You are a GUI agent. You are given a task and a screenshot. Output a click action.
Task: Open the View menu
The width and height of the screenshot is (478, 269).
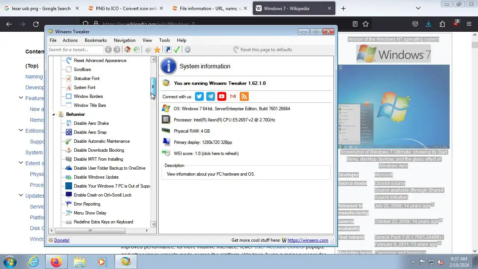[147, 40]
